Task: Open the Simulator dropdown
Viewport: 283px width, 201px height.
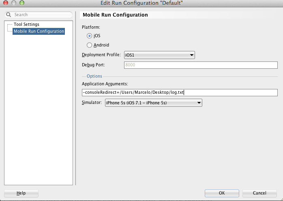Action: [x=154, y=103]
